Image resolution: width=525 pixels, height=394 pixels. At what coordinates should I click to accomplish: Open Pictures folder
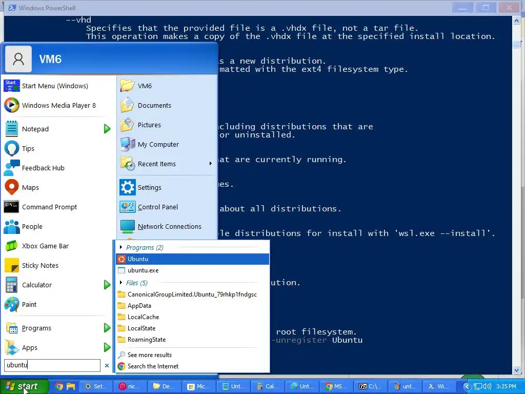pyautogui.click(x=168, y=125)
